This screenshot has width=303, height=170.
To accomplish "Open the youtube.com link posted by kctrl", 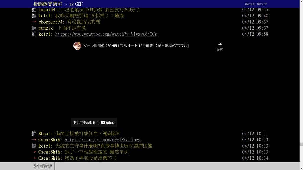I will (x=106, y=34).
